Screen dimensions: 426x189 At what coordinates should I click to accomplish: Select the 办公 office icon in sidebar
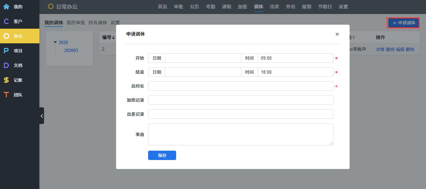click(x=6, y=36)
